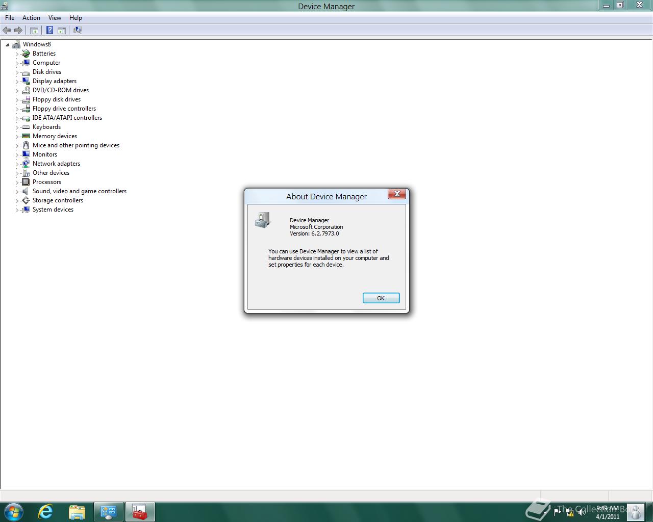Select the Sound, video and game controllers label
The height and width of the screenshot is (522, 653).
(80, 191)
